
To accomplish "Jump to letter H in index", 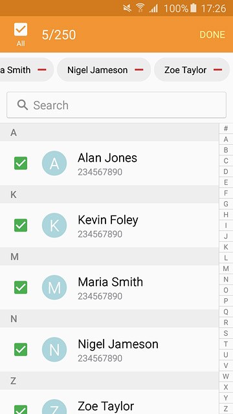I will point(226,215).
